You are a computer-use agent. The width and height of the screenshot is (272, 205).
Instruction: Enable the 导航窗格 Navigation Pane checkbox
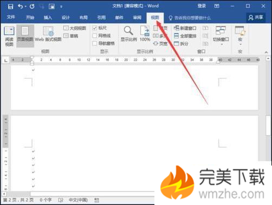(95, 43)
